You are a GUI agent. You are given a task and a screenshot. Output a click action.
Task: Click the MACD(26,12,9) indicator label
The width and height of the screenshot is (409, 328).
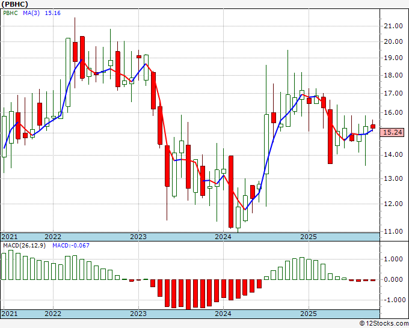coord(24,246)
